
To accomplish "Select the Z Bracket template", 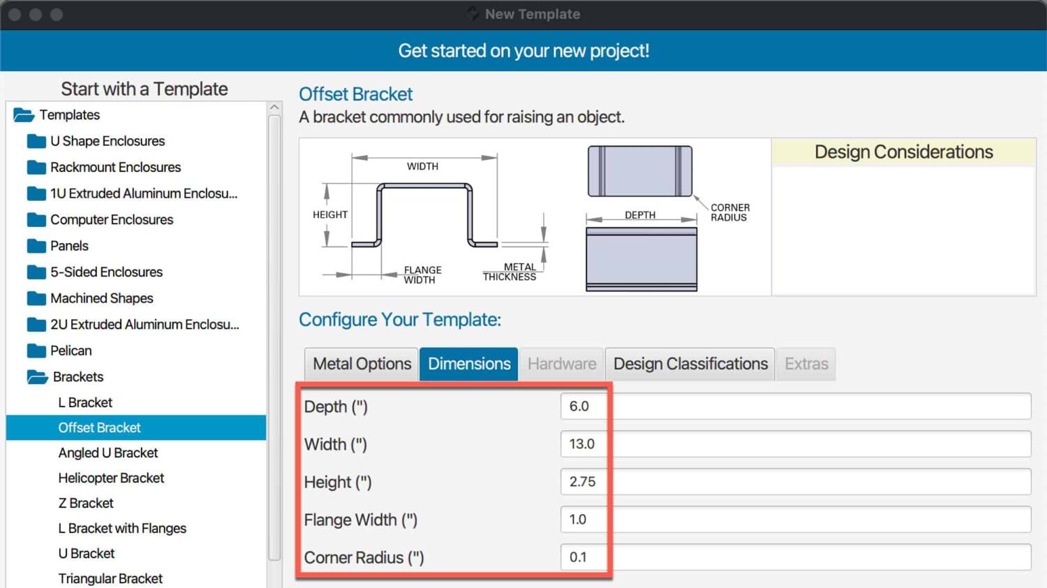I will [x=86, y=504].
